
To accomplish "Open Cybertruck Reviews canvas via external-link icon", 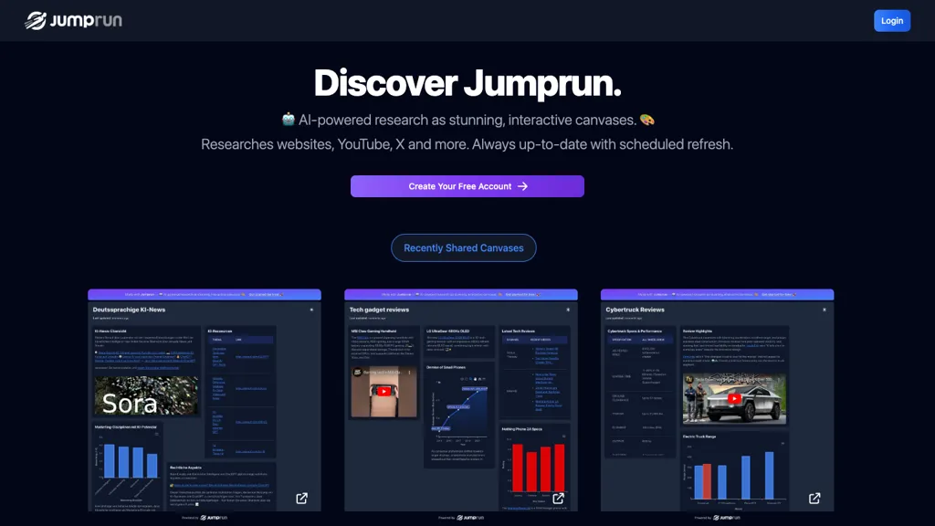I will pos(814,498).
